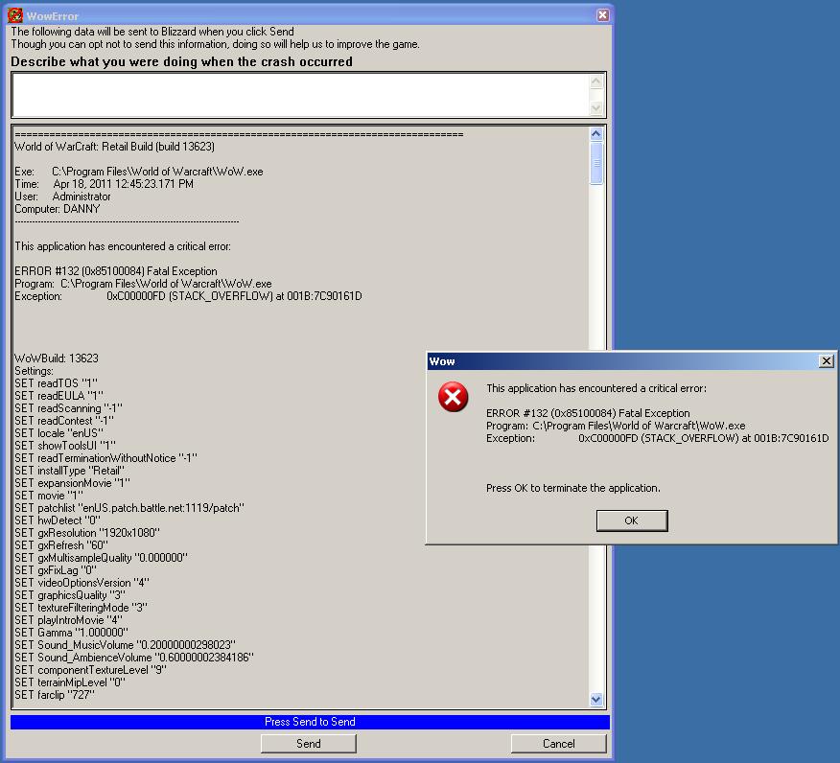Click 'Press OK to terminate the application.' text
Screen dimensions: 840x763
pyautogui.click(x=573, y=488)
